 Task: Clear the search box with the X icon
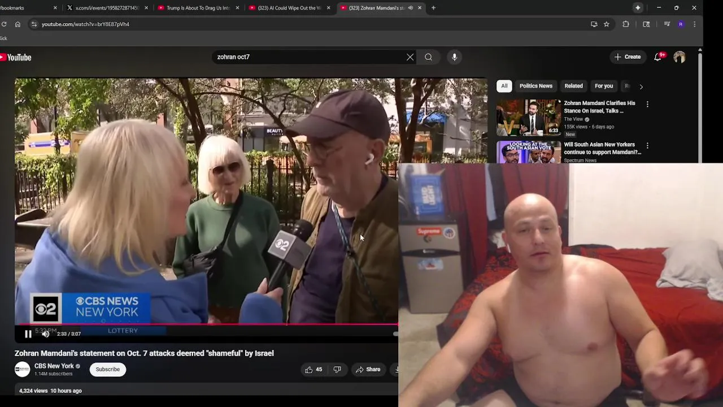pos(410,57)
